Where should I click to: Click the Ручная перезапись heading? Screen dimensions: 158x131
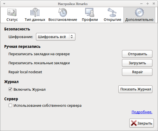[22, 46]
